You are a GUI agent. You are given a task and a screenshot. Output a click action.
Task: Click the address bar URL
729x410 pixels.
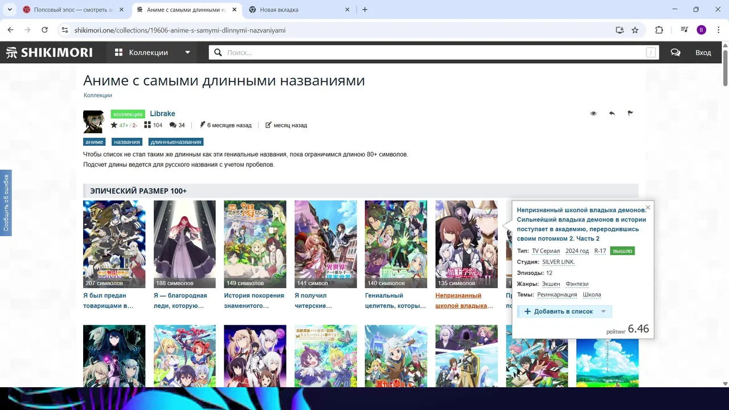(x=180, y=30)
